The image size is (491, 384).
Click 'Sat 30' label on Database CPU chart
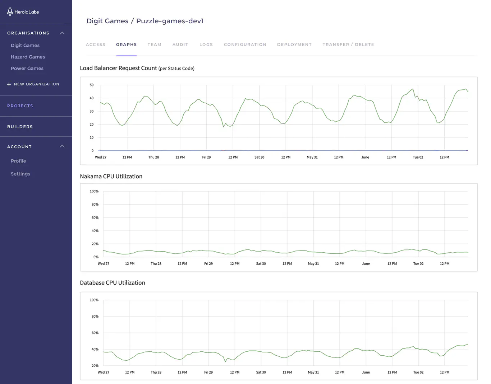tap(261, 372)
